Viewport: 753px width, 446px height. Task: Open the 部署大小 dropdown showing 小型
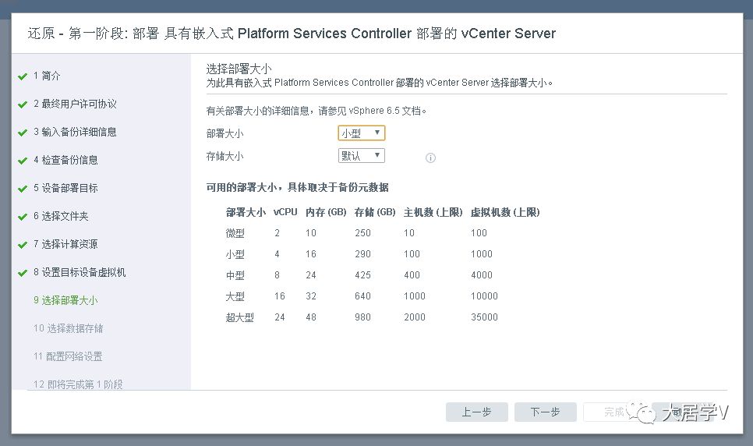[x=361, y=133]
